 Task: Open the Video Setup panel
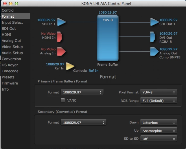click(15, 47)
